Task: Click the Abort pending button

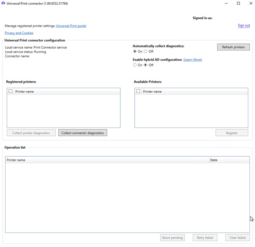Action: click(172, 238)
